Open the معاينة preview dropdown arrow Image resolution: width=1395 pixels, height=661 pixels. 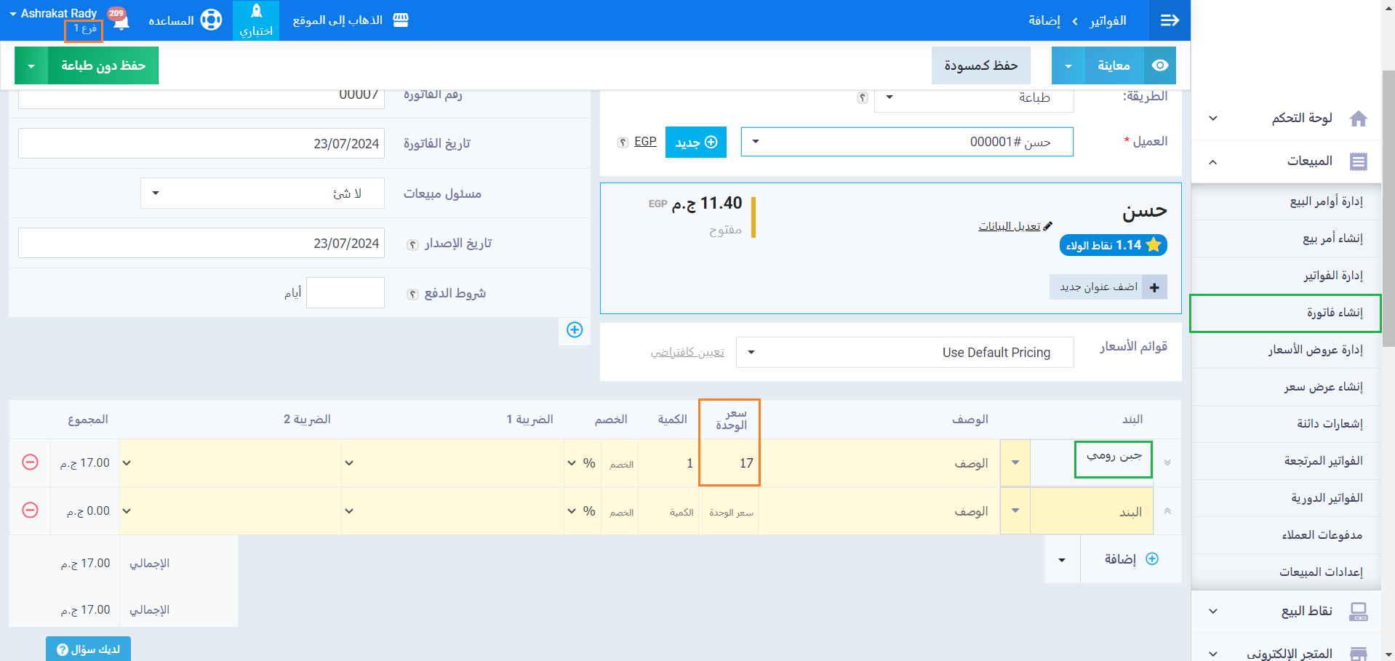pos(1068,65)
